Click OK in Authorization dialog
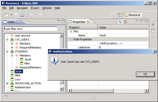 pyautogui.click(x=145, y=74)
